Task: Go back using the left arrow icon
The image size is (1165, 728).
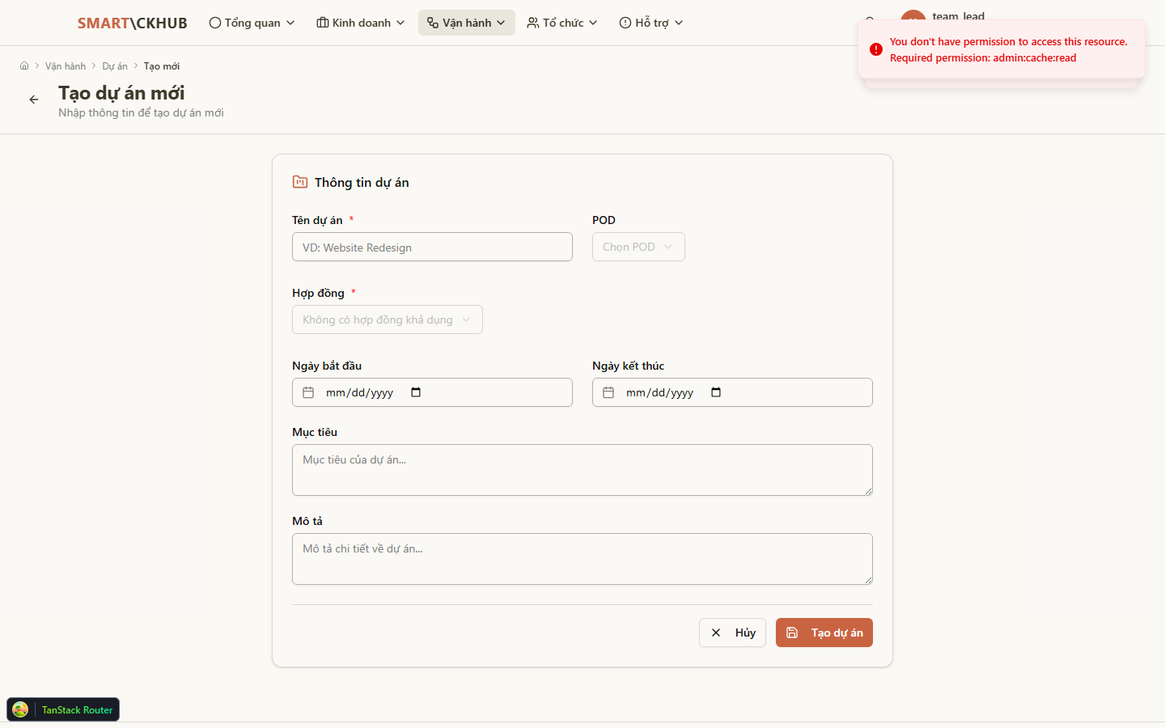Action: coord(34,99)
